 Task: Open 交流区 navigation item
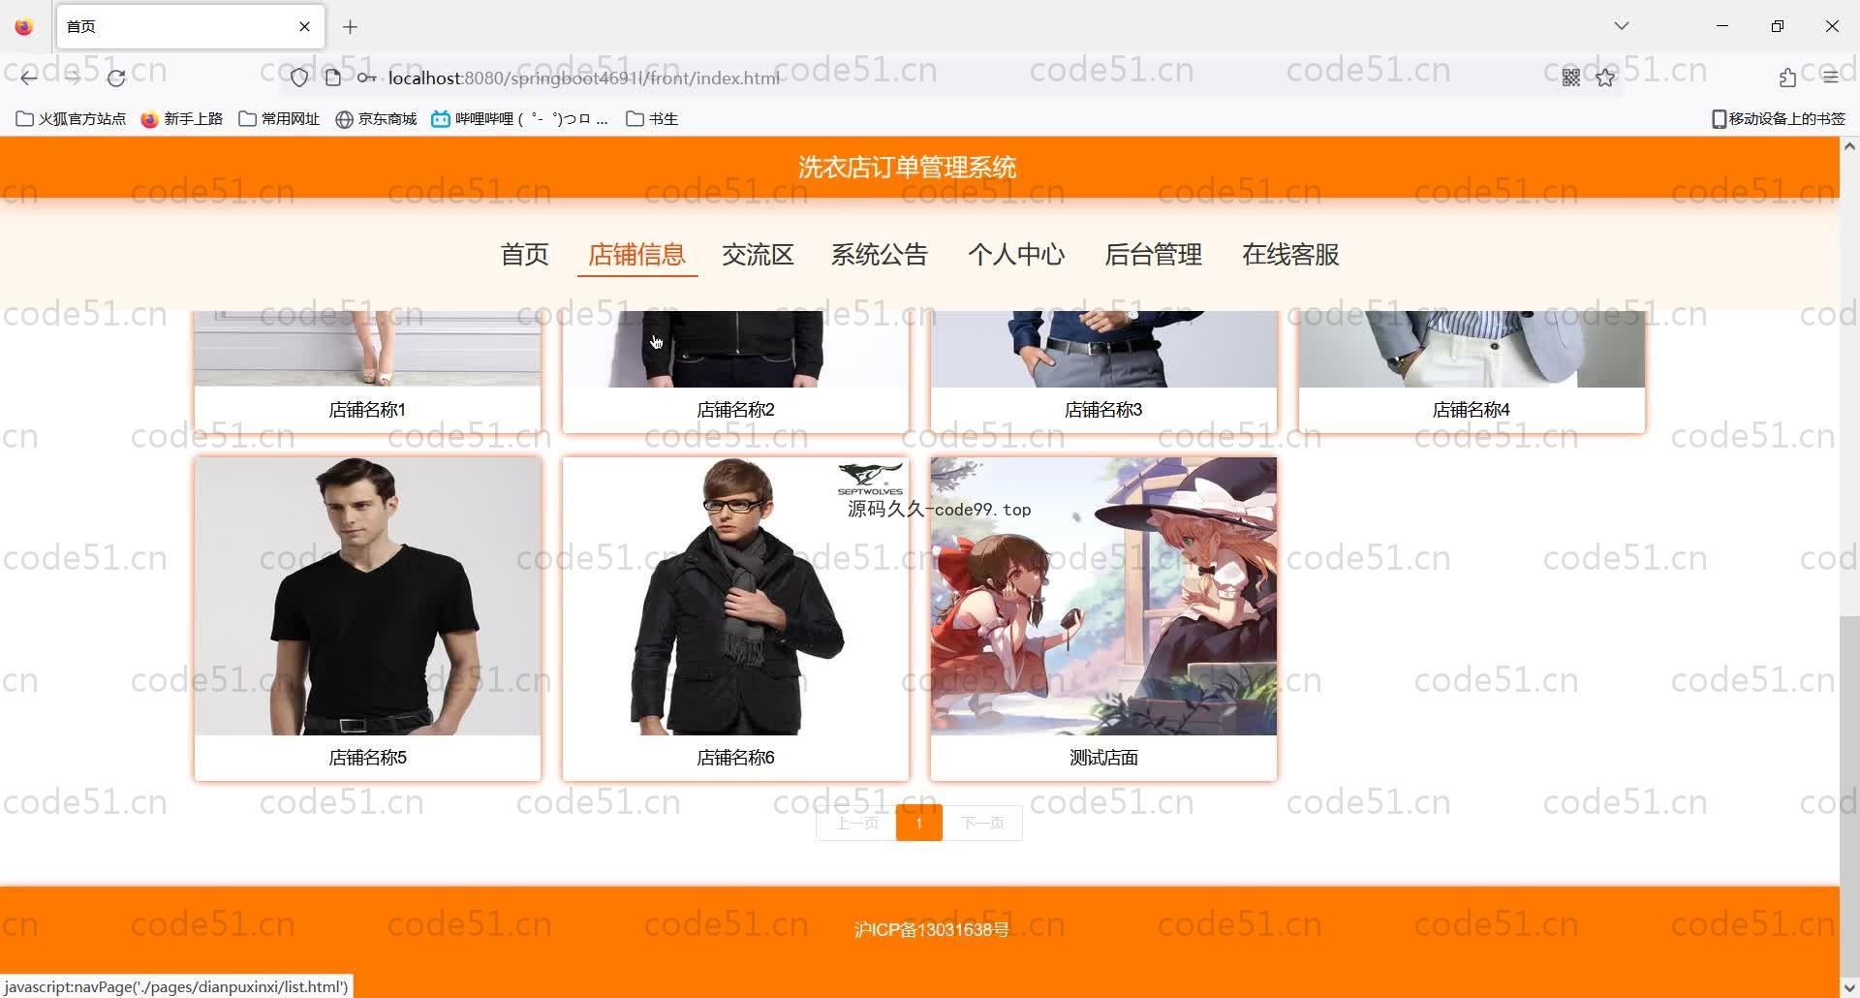pos(758,255)
